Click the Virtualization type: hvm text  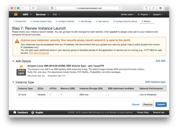pos(57,76)
